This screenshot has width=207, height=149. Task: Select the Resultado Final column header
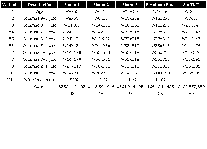[x=161, y=5]
